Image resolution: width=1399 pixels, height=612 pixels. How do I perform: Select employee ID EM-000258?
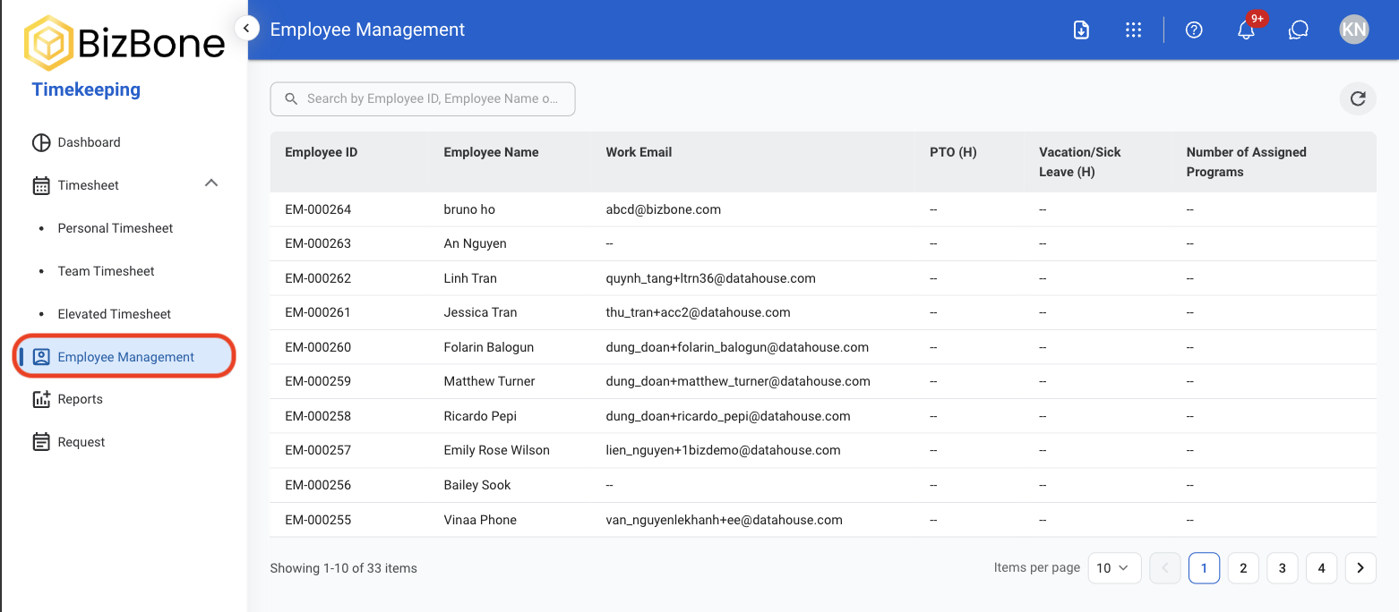(x=318, y=416)
